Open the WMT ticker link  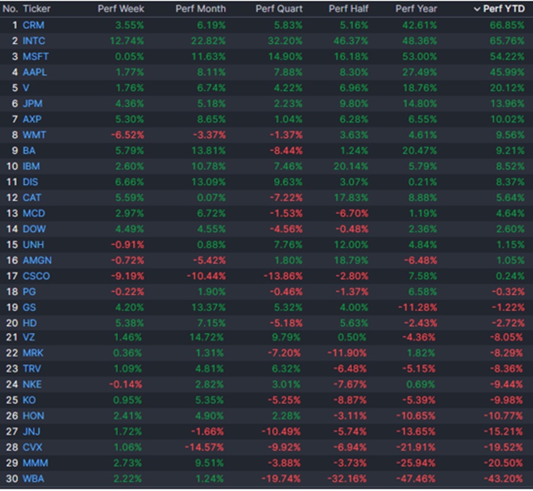pos(34,135)
